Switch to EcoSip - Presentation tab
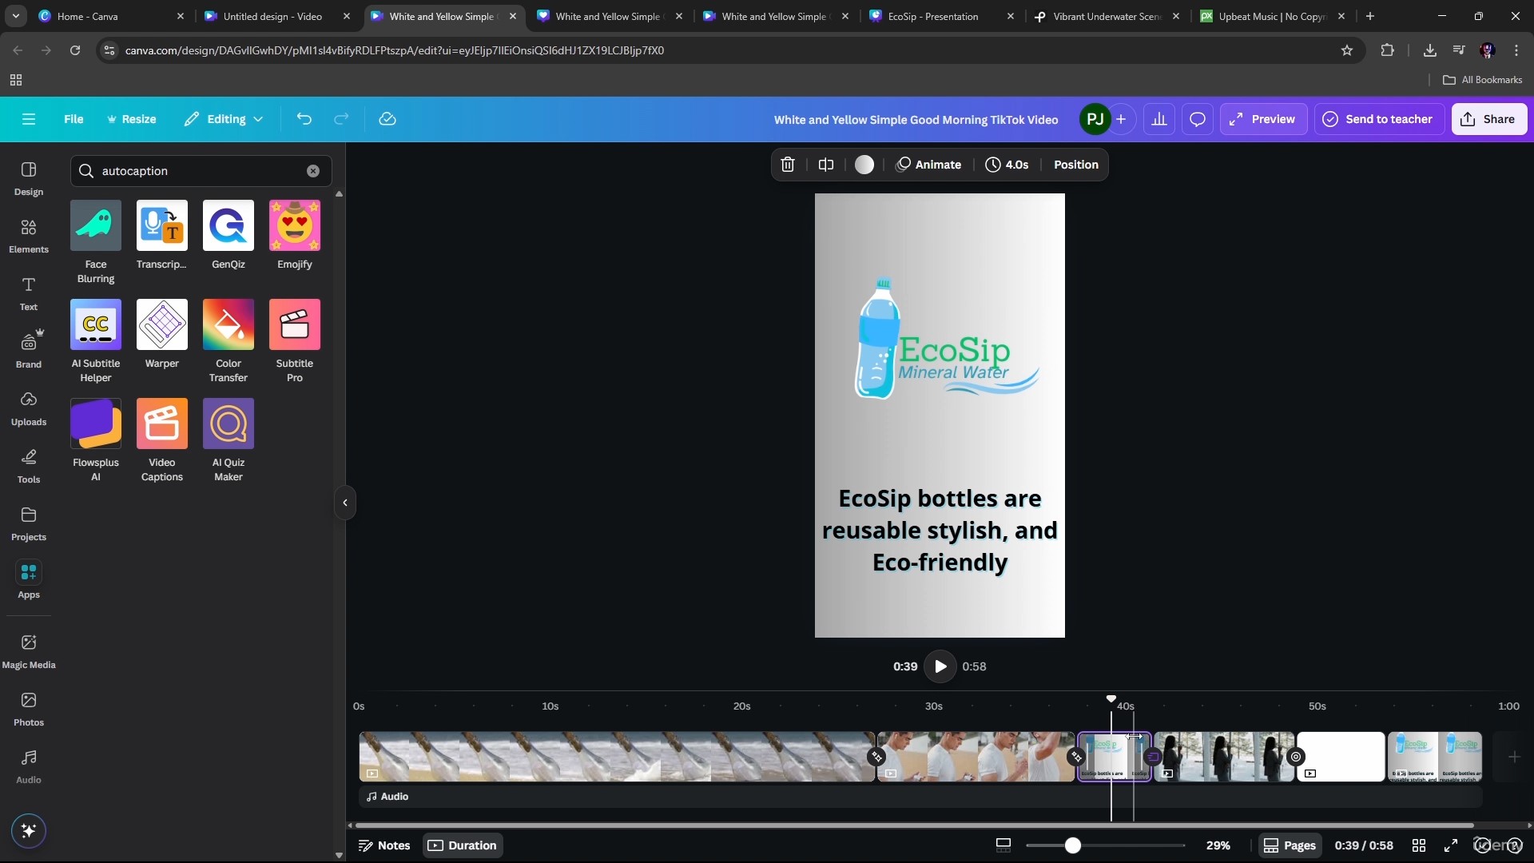This screenshot has height=863, width=1534. coord(941,16)
